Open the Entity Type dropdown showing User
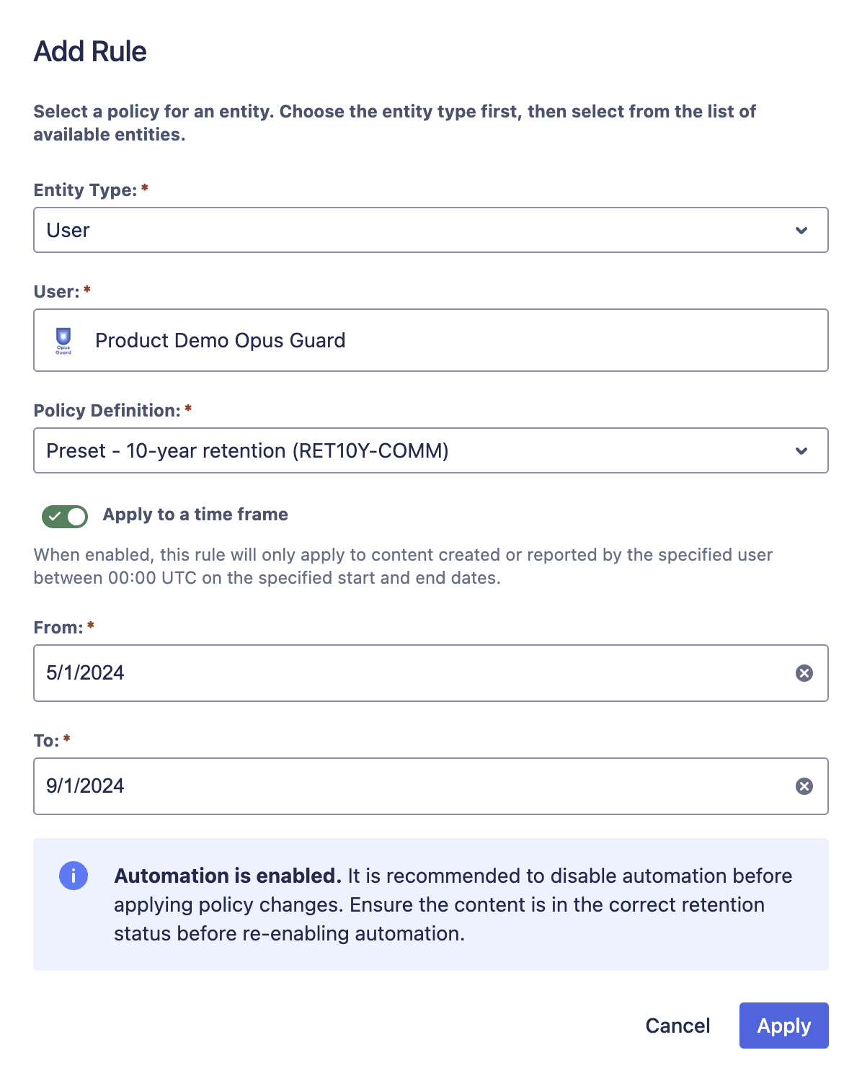 430,230
